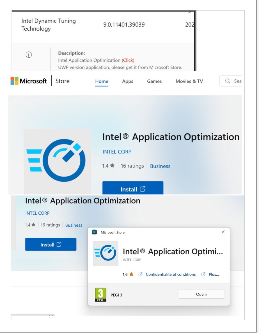Open Business link in lower listing
Viewport: 259px width, 333px height.
click(74, 225)
